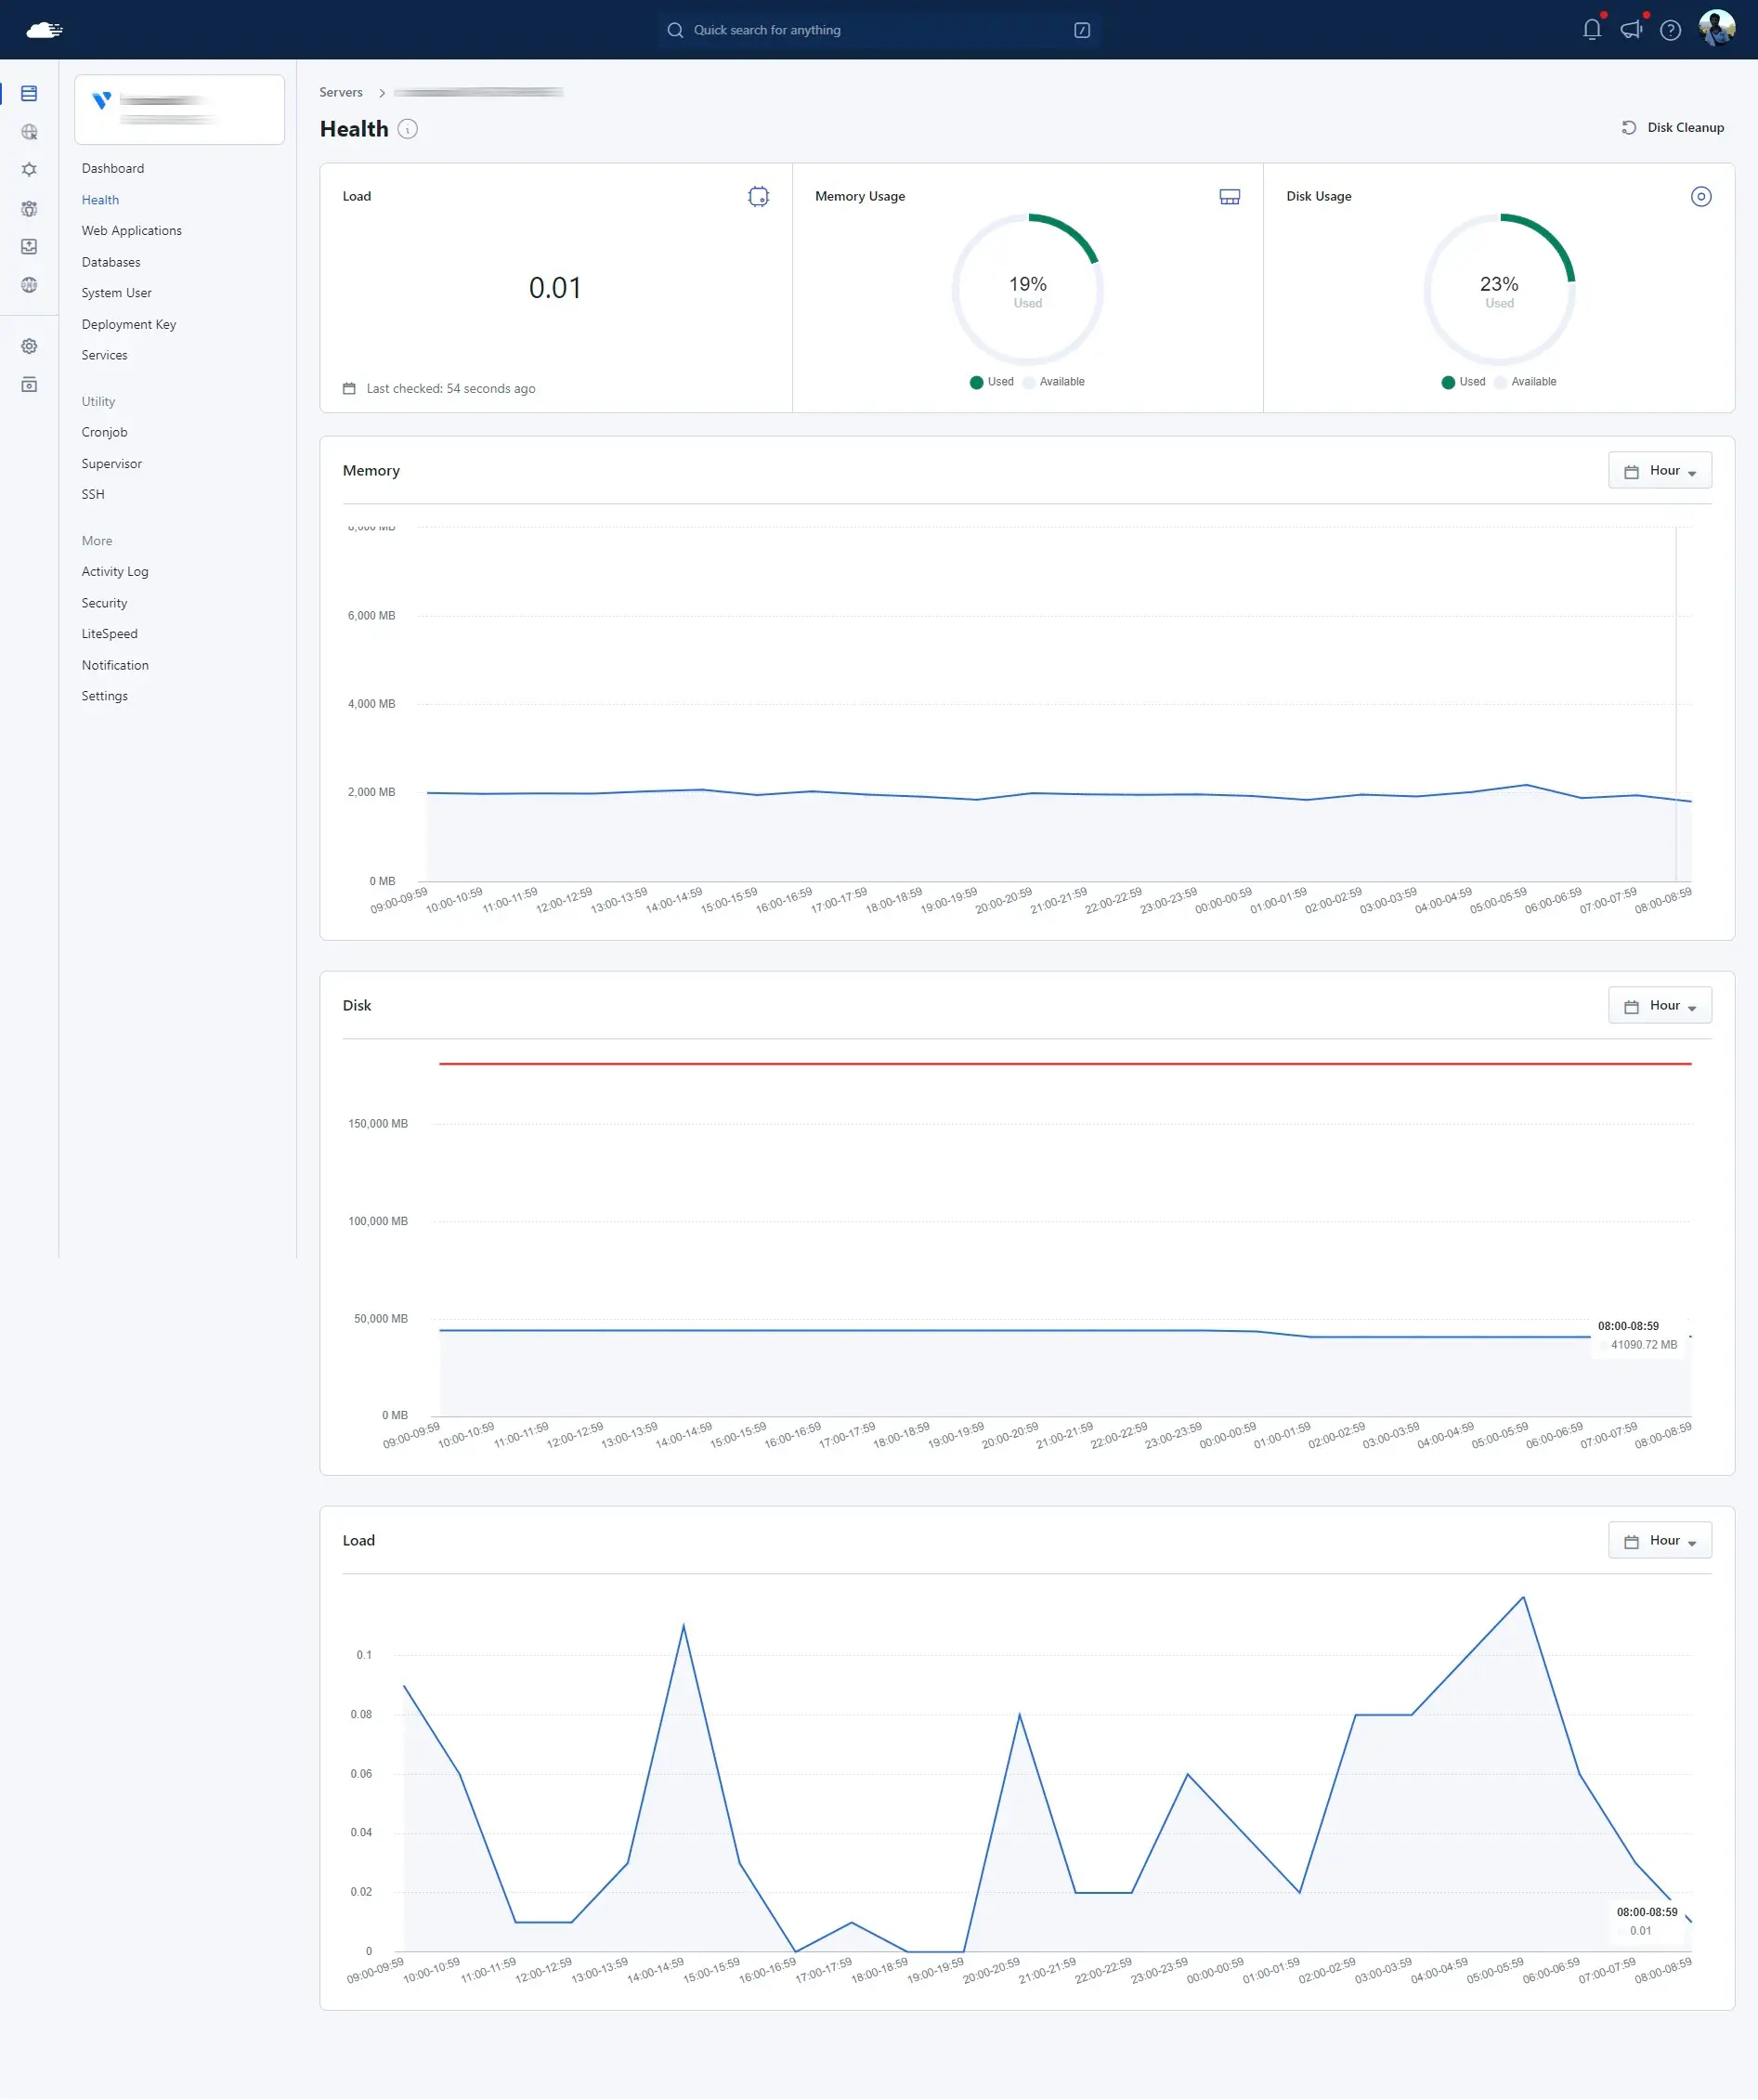Click the team members icon in left rail
This screenshot has width=1758, height=2100.
[x=29, y=208]
